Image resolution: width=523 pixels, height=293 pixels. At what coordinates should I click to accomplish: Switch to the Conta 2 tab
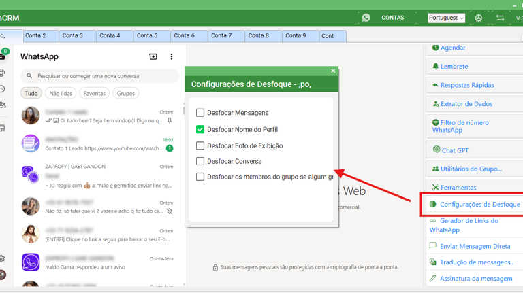click(x=41, y=36)
